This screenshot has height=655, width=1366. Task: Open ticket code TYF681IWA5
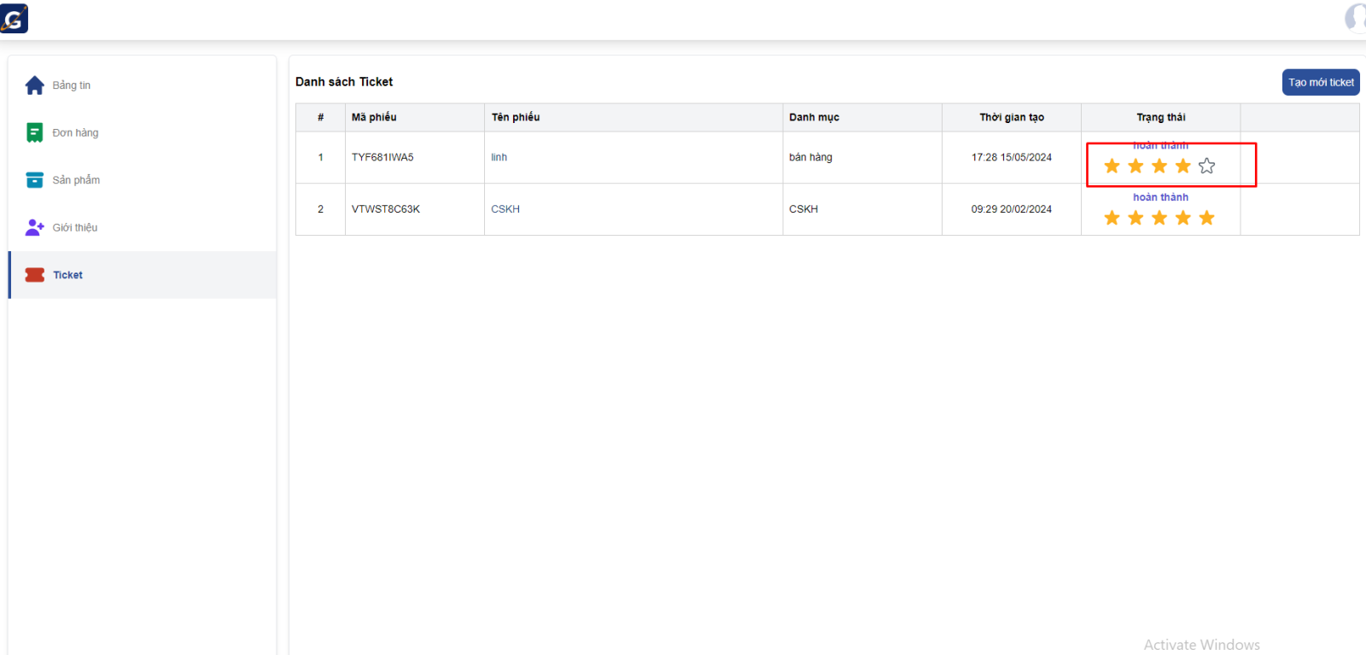click(382, 157)
